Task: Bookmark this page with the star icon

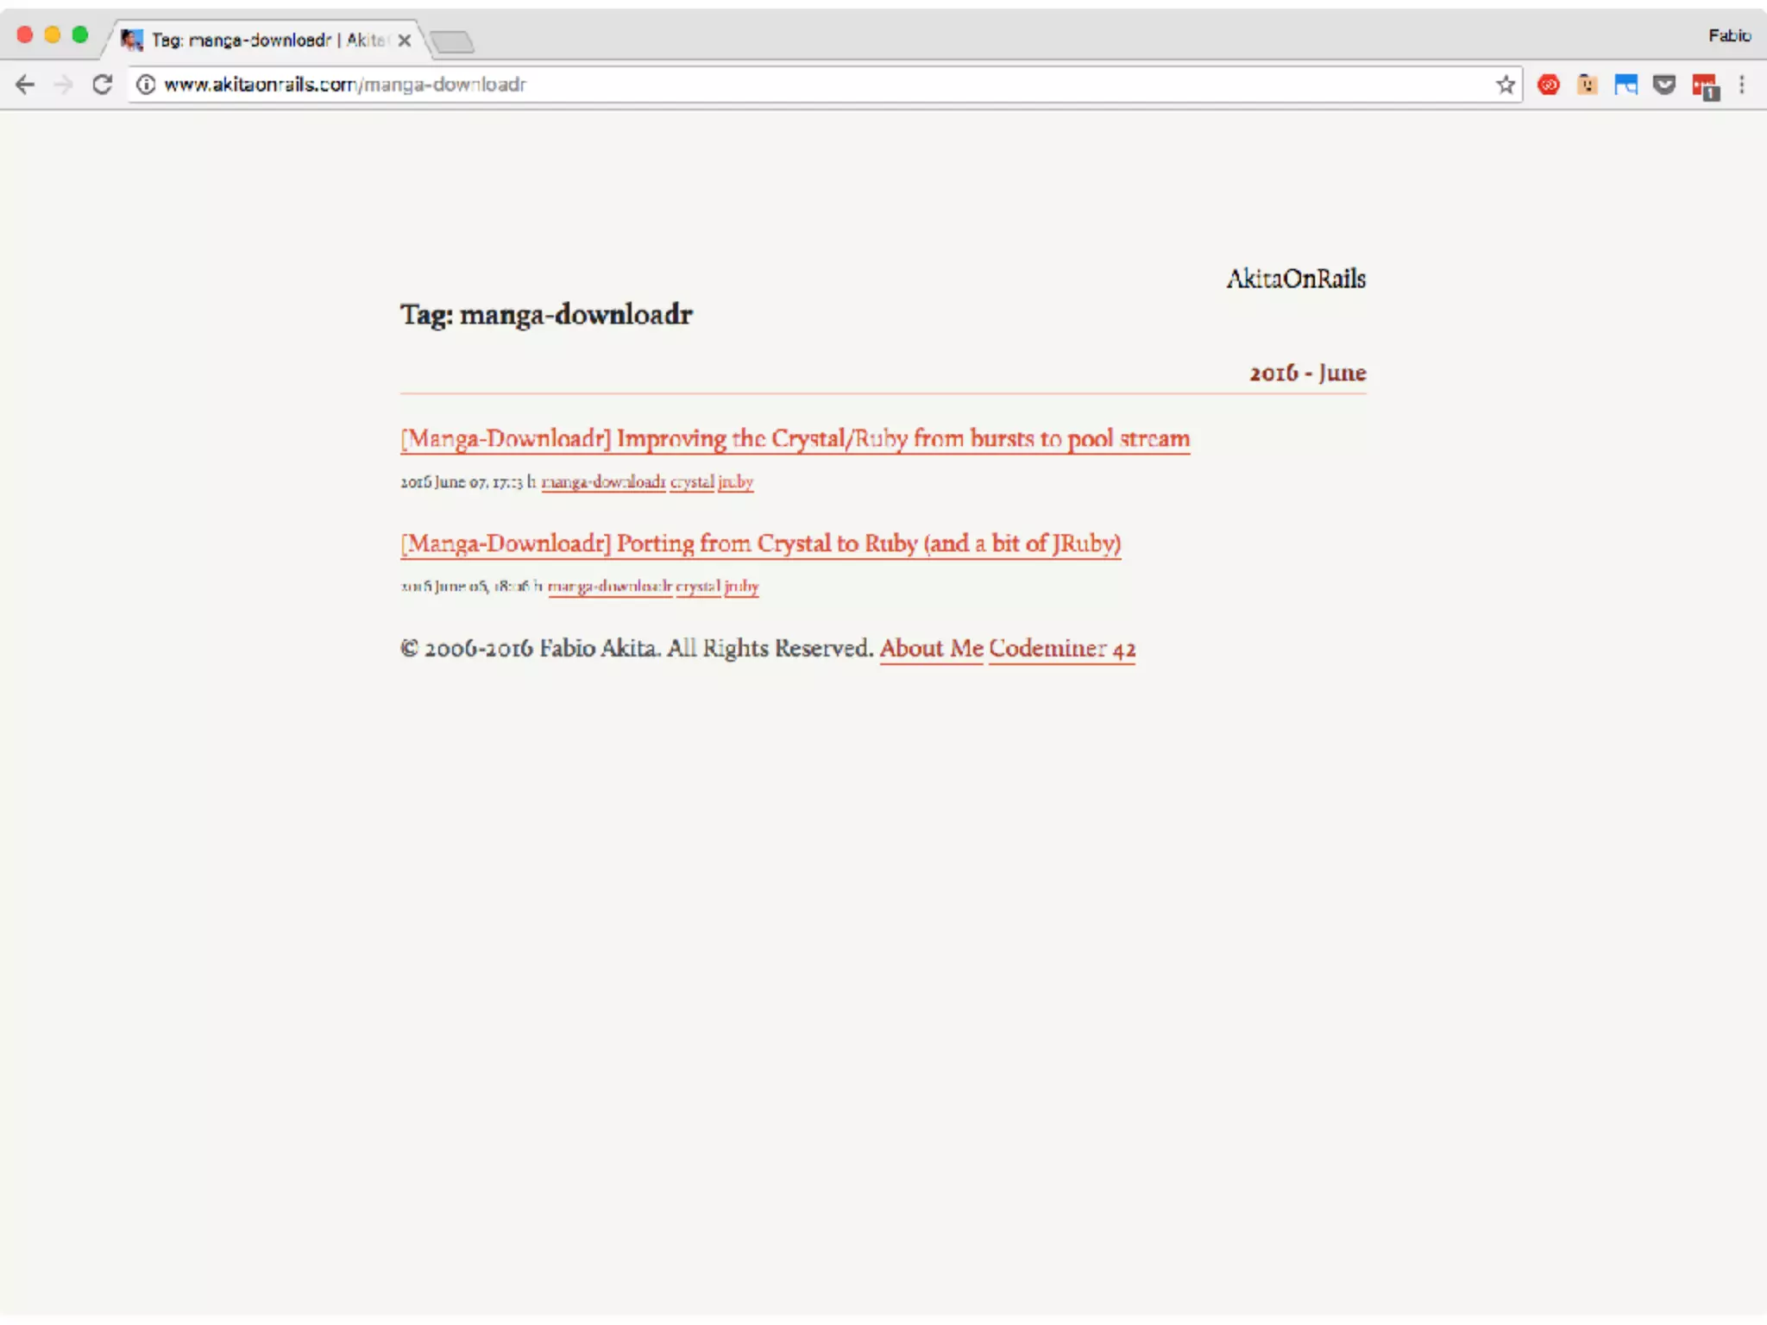Action: [x=1506, y=85]
